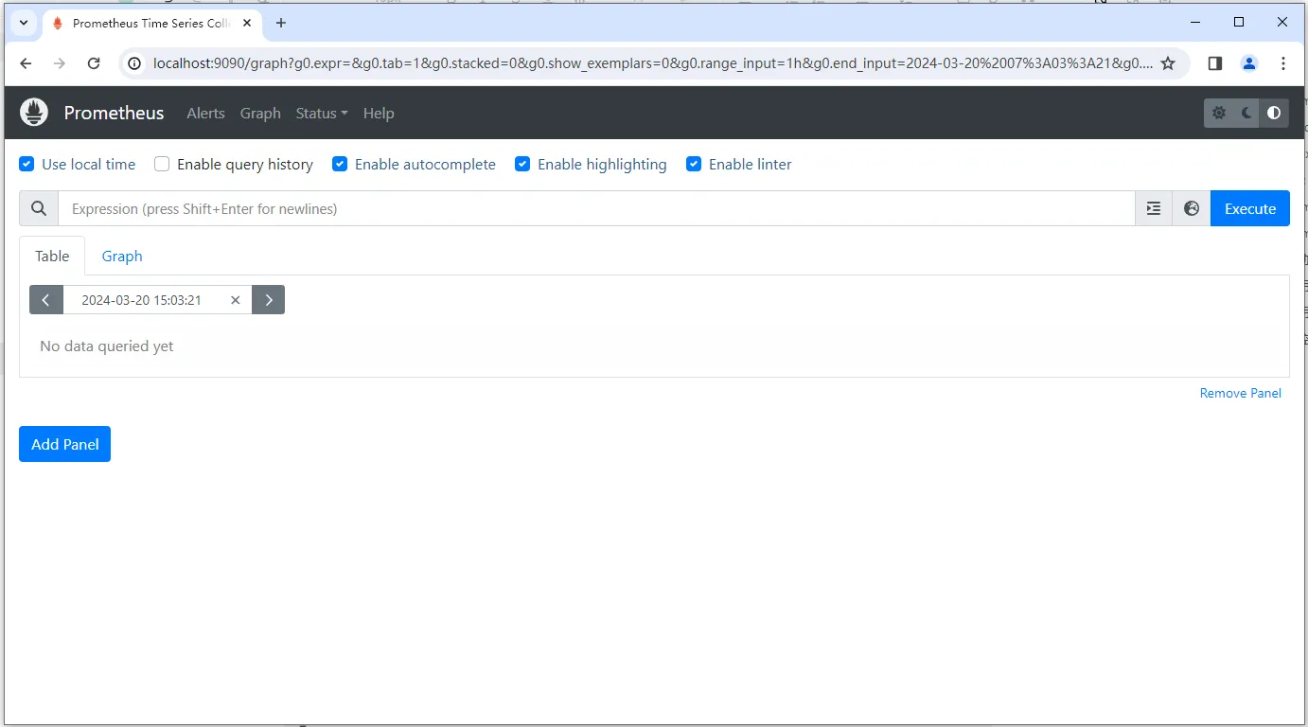Click inside the Expression input field
Image resolution: width=1308 pixels, height=727 pixels.
[x=596, y=209]
